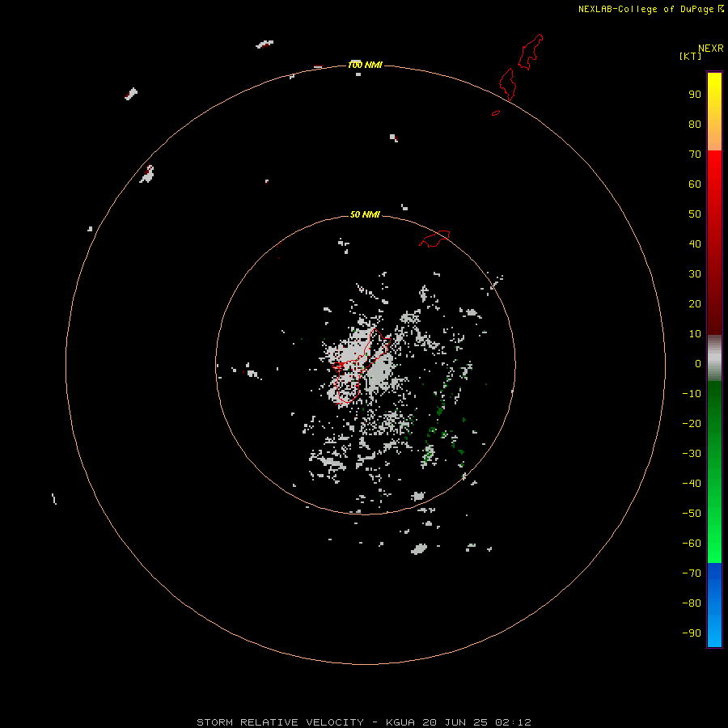This screenshot has width=728, height=728.
Task: Click the 30 value on the scale
Action: coord(695,274)
